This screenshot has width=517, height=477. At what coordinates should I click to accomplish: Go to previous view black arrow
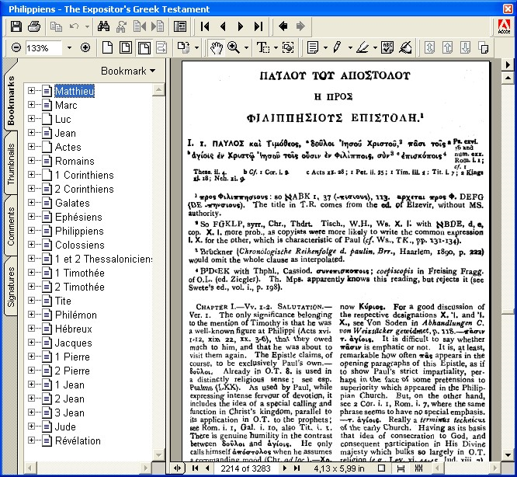pyautogui.click(x=283, y=26)
